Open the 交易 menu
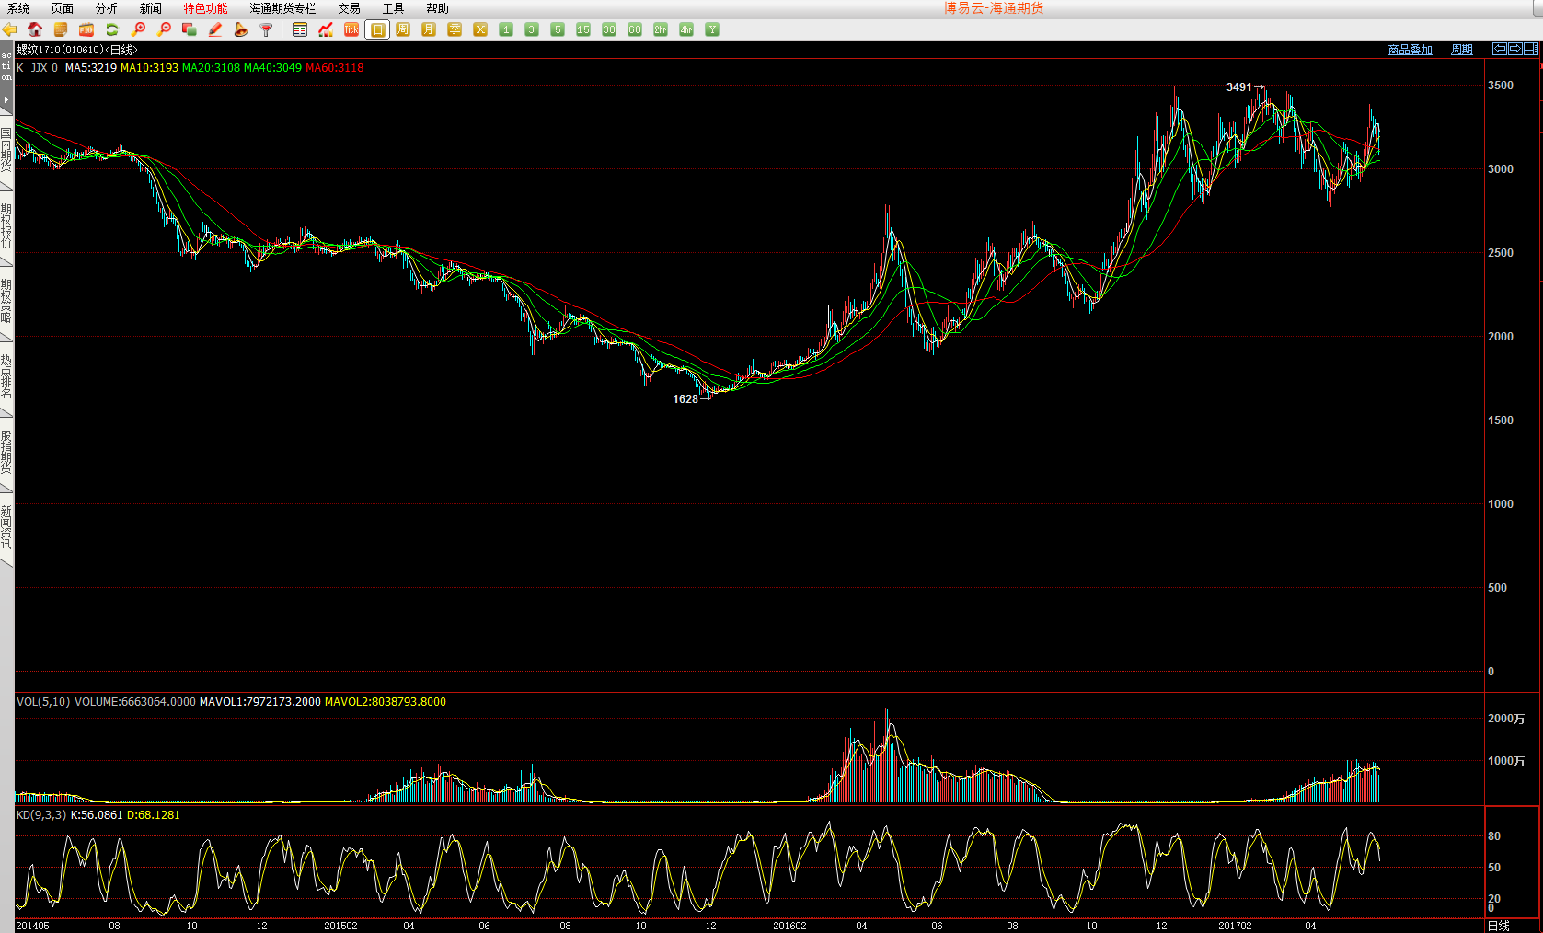1543x933 pixels. [x=349, y=8]
